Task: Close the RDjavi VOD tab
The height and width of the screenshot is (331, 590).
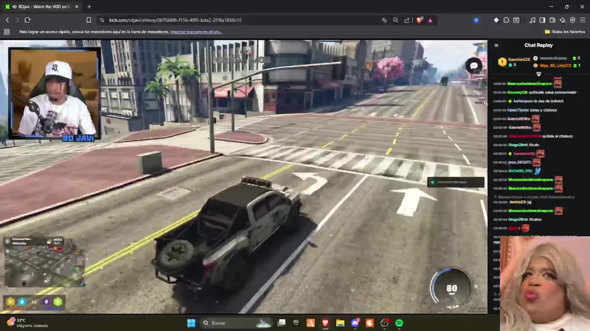Action: click(77, 6)
